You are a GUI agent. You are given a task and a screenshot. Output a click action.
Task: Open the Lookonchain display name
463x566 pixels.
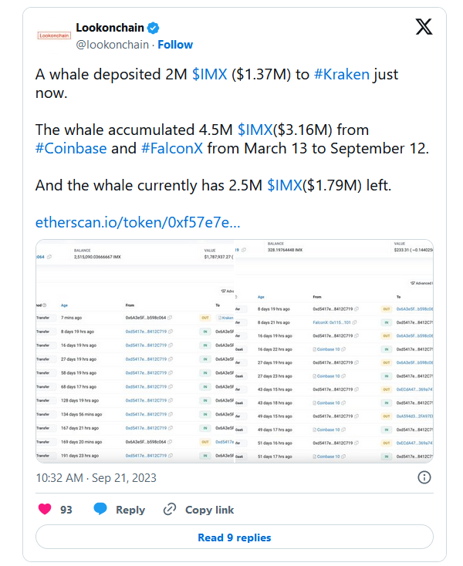[110, 28]
